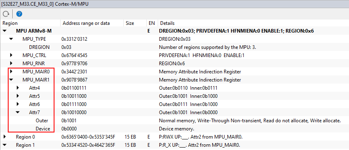Click the refresh icon in the toolbar
Image resolution: width=349 pixels, height=150 pixels.
coord(6,14)
